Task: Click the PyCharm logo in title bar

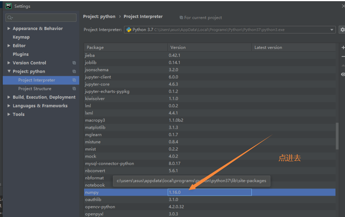Action: [x=9, y=6]
